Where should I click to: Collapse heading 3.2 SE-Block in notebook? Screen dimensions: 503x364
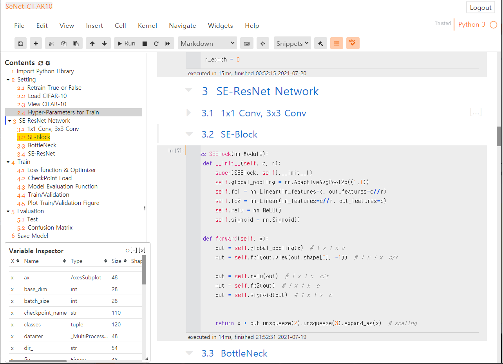point(189,134)
